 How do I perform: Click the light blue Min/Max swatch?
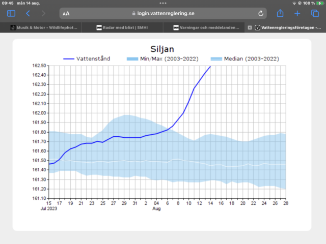pyautogui.click(x=132, y=59)
